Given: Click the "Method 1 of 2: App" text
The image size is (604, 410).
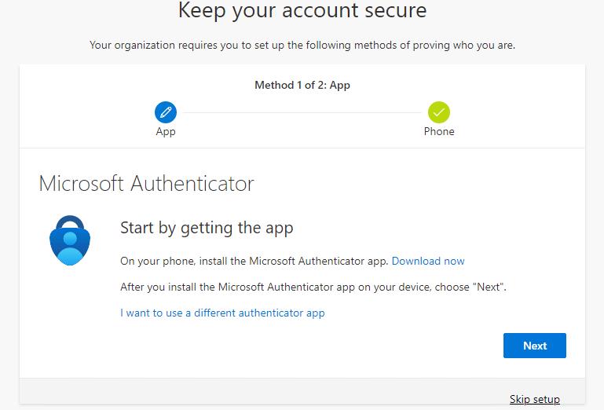Looking at the screenshot, I should [x=302, y=85].
